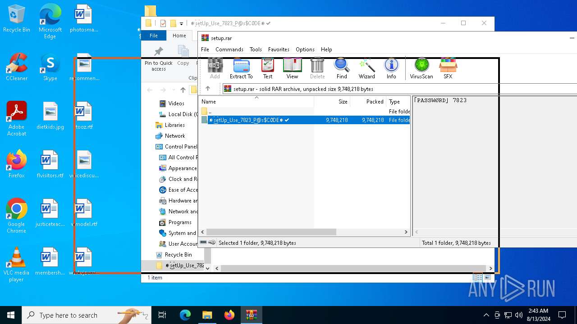The image size is (577, 324).
Task: Show archive Info
Action: tap(391, 68)
